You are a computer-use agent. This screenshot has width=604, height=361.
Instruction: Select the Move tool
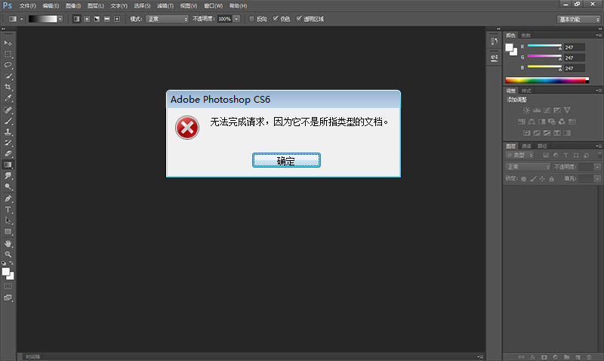tap(8, 43)
